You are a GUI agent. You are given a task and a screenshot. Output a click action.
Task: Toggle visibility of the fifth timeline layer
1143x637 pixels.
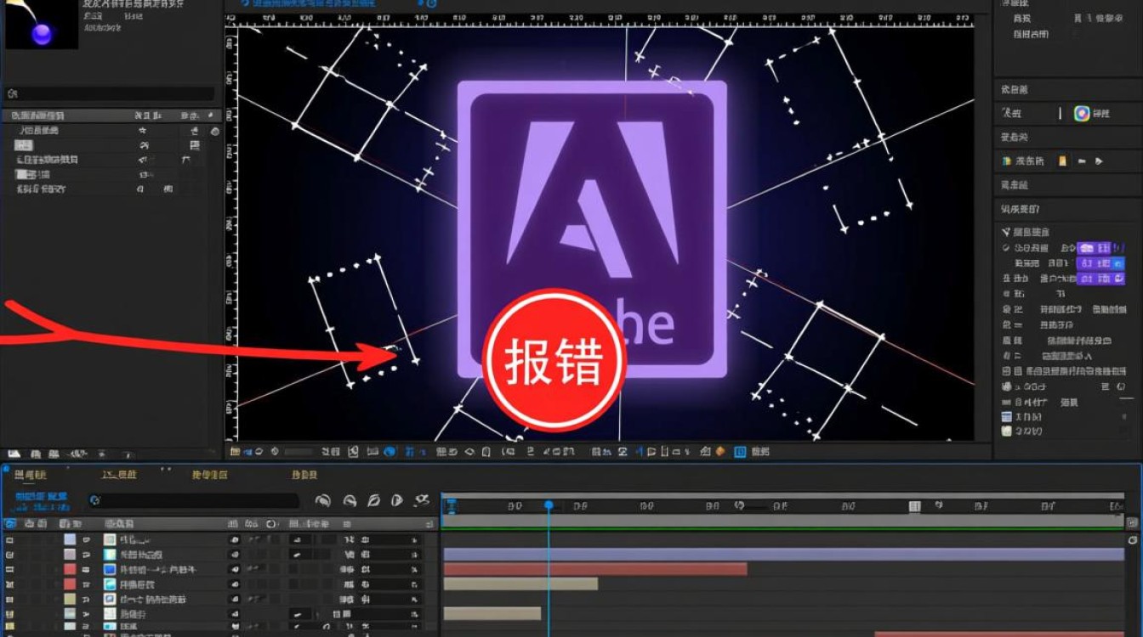click(10, 599)
